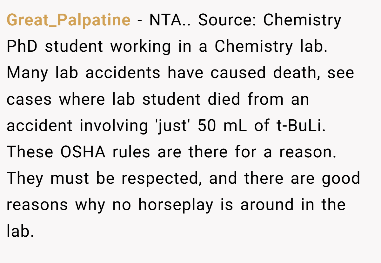Click the word 'accident' starting line five
The height and width of the screenshot is (263, 381).
[x=40, y=126]
